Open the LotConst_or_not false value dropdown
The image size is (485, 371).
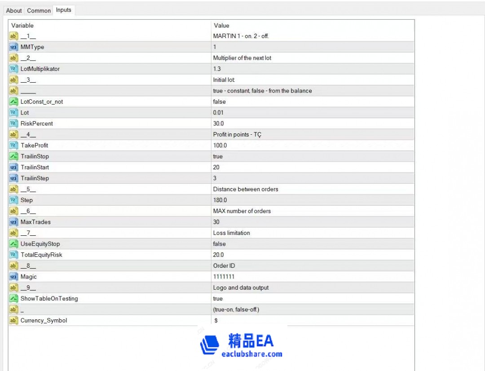coord(219,102)
